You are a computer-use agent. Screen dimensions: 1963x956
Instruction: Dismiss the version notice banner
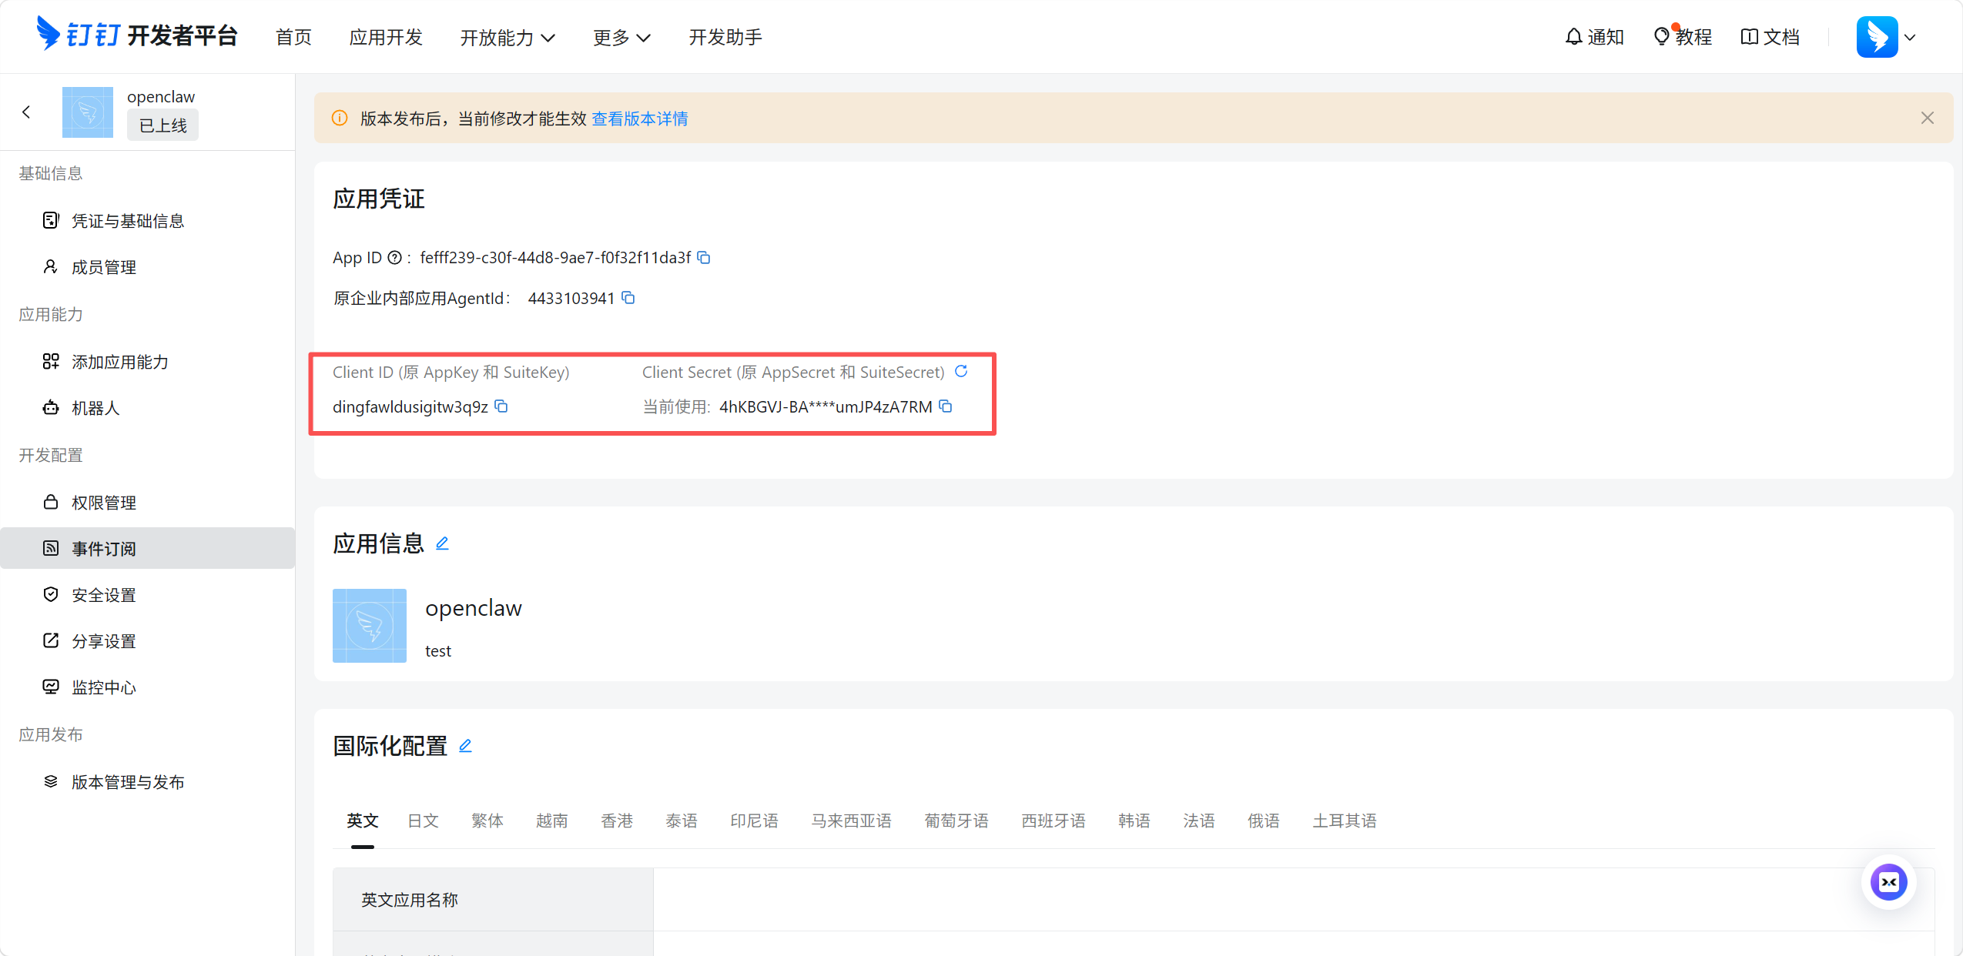pyautogui.click(x=1927, y=118)
